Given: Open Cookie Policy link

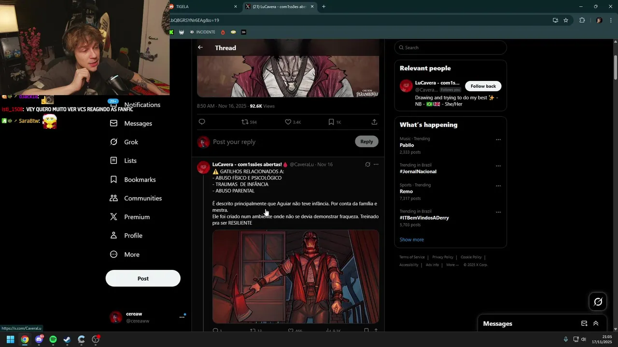Looking at the screenshot, I should tap(471, 257).
